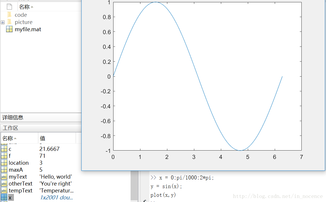Viewport: 326px width, 202px height.
Task: Sort workspace variables by 名称 header
Action: [9, 138]
